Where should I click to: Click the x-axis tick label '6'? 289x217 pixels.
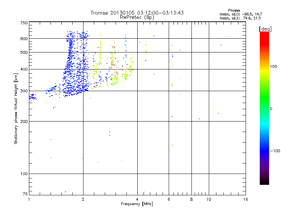(x=169, y=199)
